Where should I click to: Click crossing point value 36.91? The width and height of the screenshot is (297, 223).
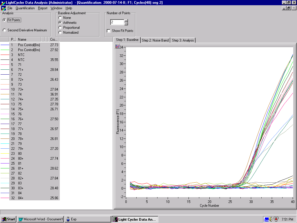pyautogui.click(x=54, y=94)
